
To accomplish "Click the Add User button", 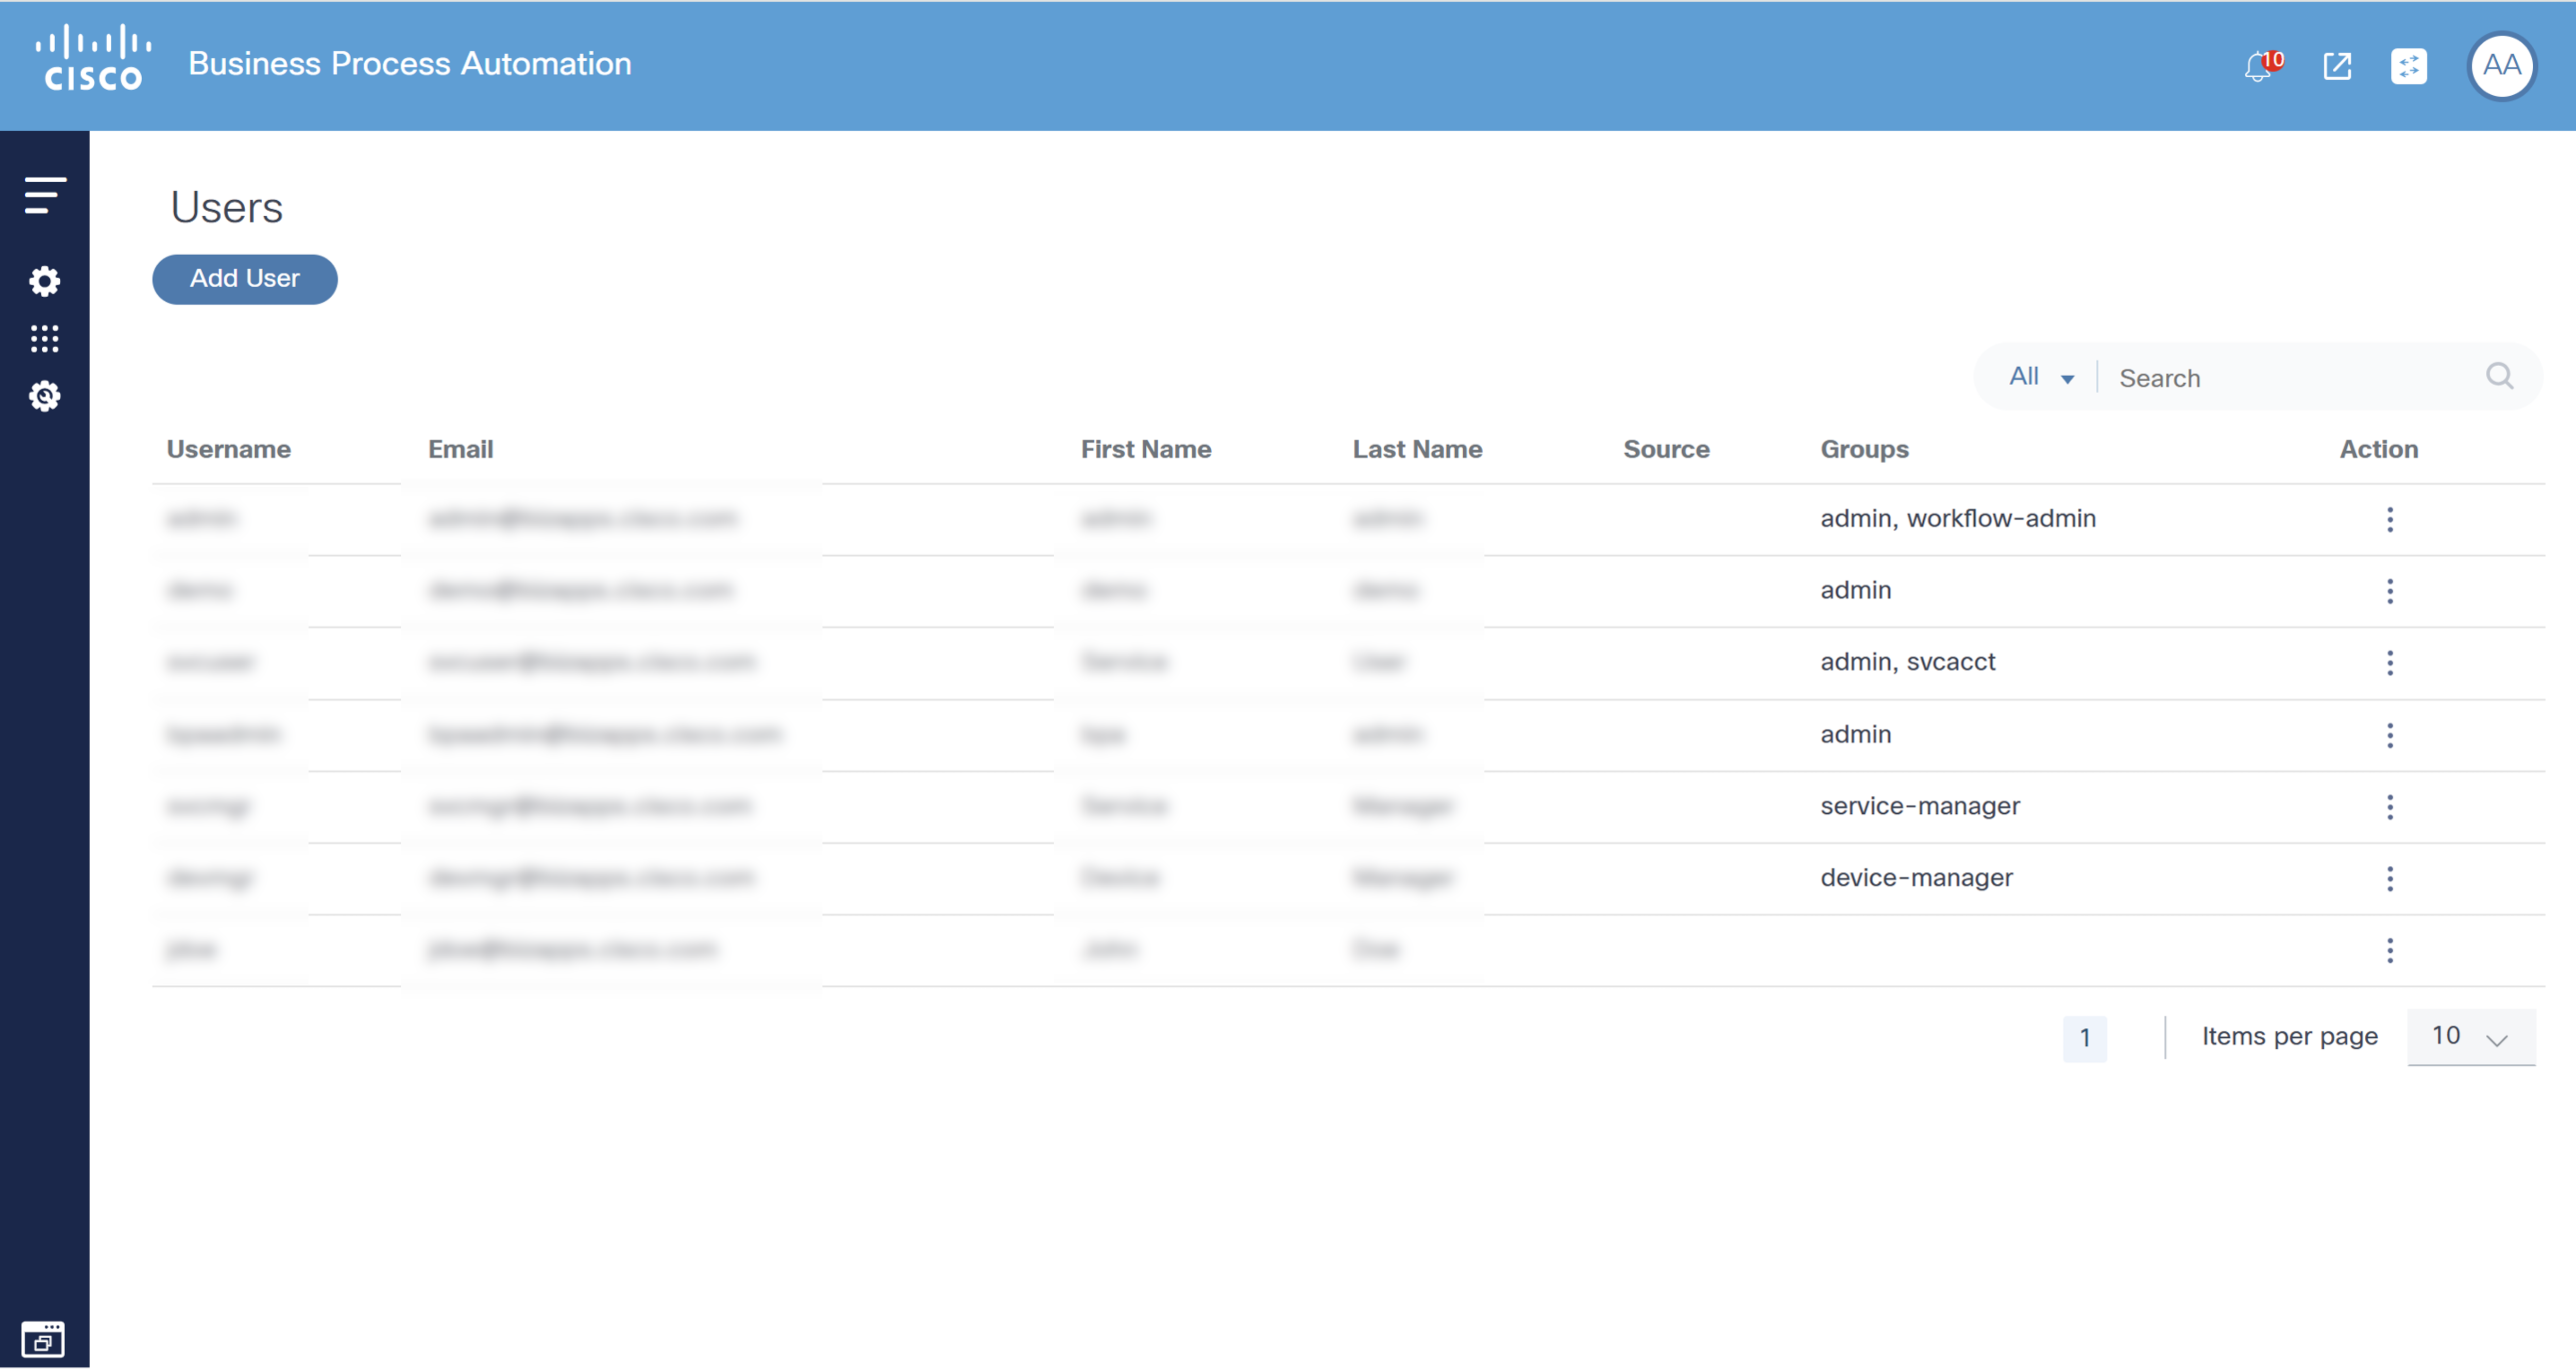I will (x=244, y=279).
